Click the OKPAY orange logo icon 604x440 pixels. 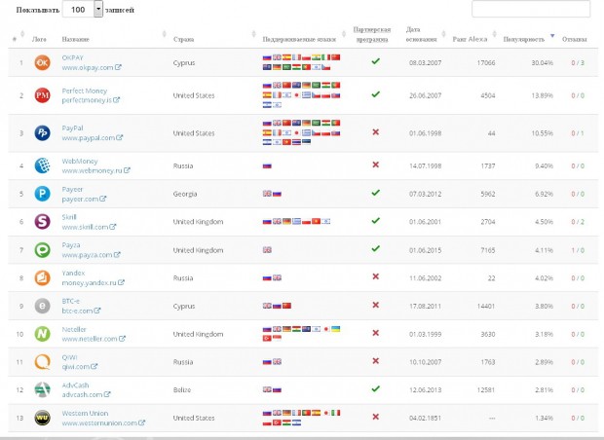point(42,63)
